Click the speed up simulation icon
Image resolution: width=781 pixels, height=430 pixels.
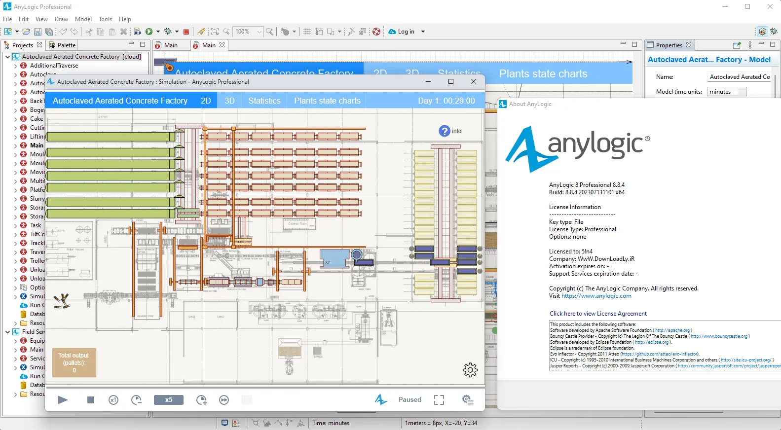click(x=201, y=400)
